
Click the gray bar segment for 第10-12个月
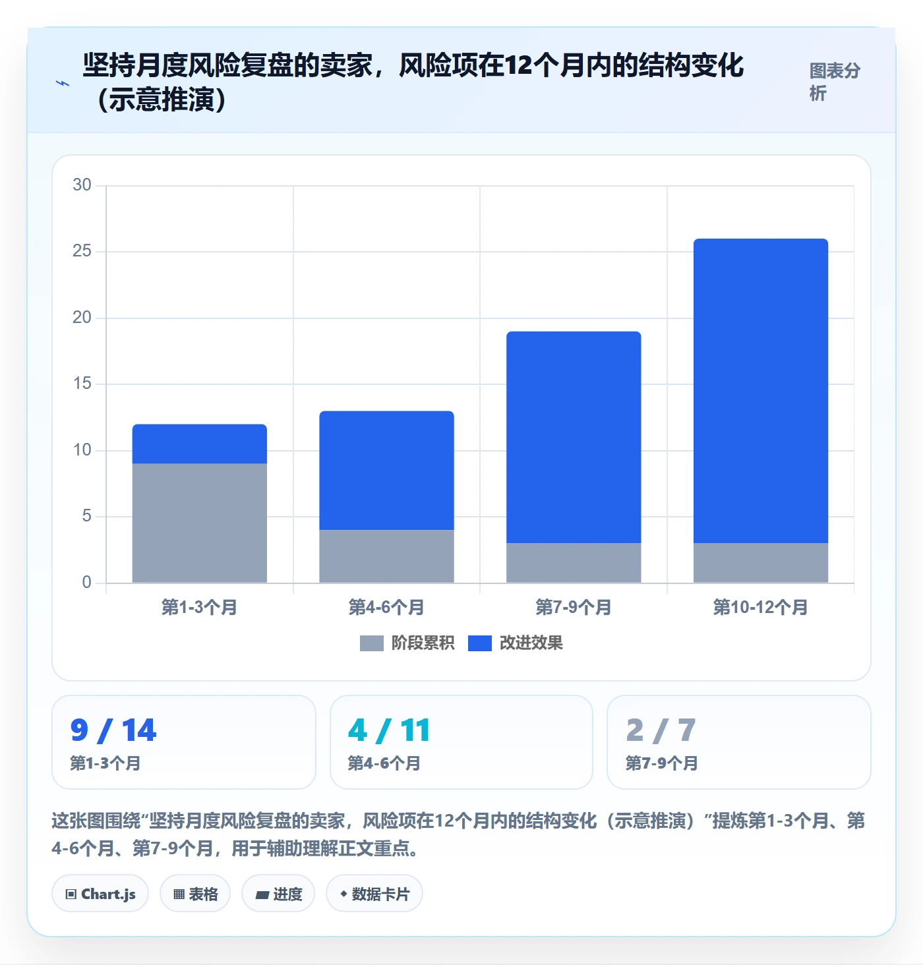point(761,563)
